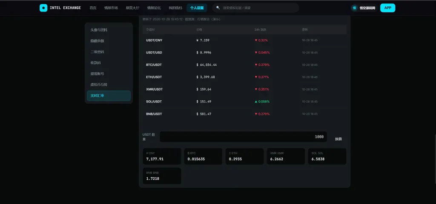This screenshot has width=436, height=204.
Task: Click price $ 3,399.68
Action: pyautogui.click(x=206, y=77)
